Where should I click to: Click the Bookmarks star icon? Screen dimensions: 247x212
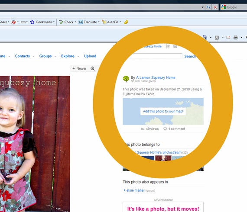click(32, 22)
